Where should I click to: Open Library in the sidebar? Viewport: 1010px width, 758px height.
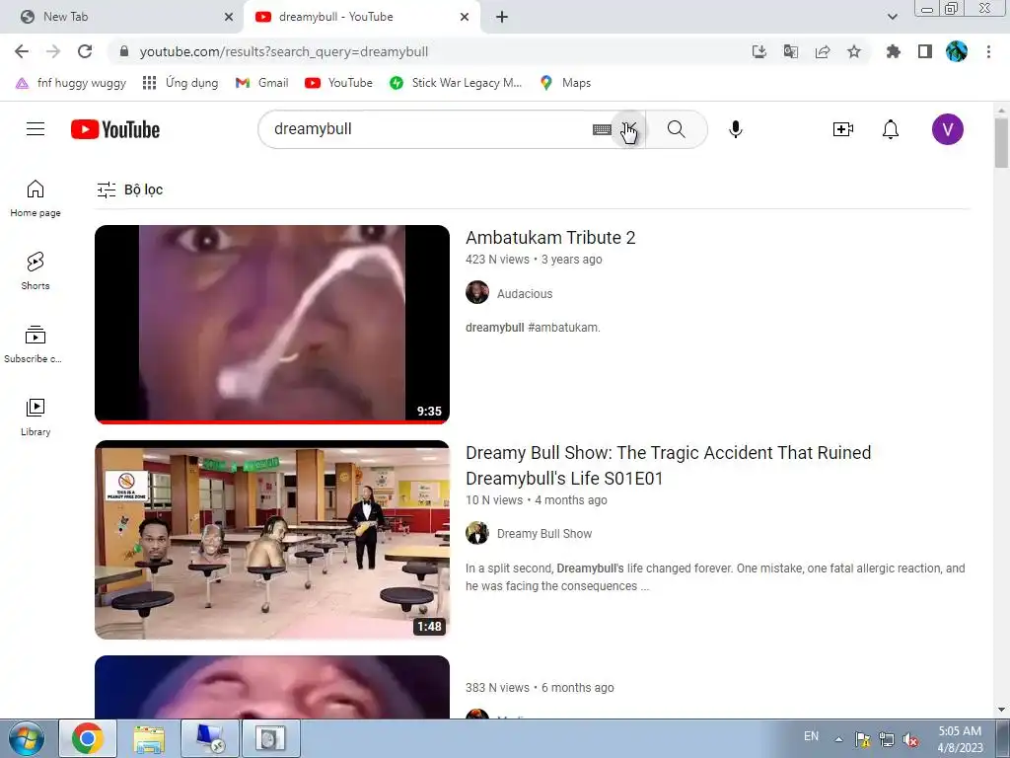[36, 417]
